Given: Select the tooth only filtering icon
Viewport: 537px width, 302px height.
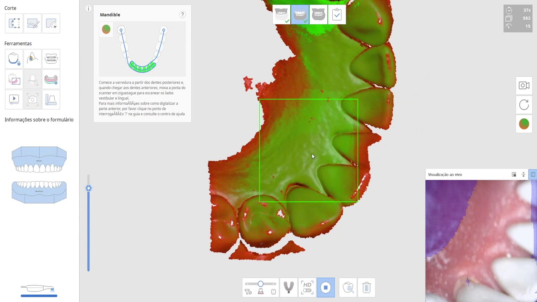Looking at the screenshot, I should click(x=274, y=292).
